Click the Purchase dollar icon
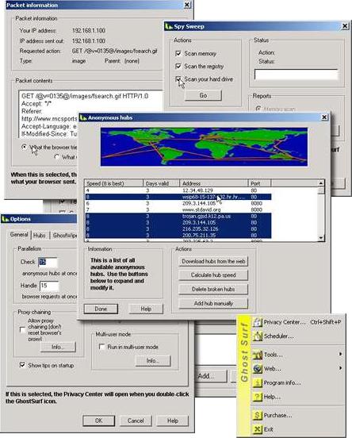The height and width of the screenshot is (438, 352). click(x=258, y=415)
